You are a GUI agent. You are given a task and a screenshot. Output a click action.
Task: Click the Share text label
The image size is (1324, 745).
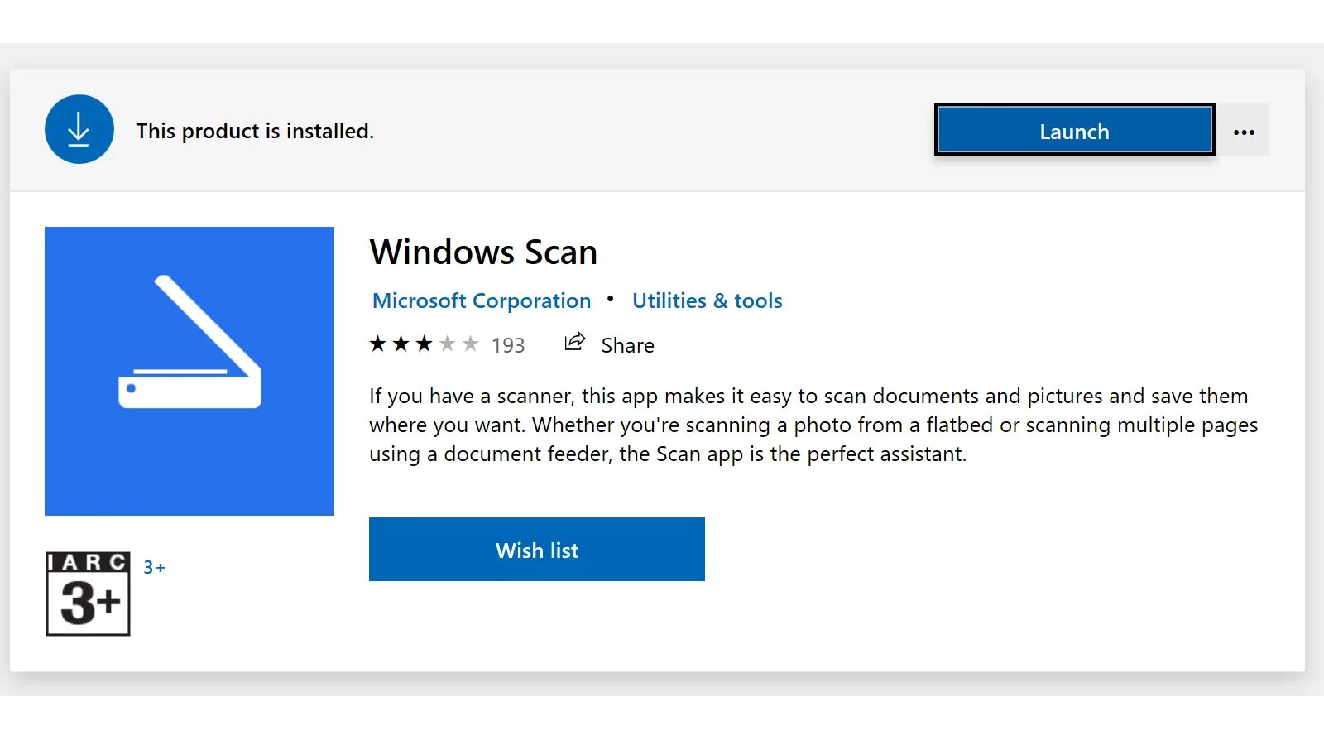click(x=627, y=345)
